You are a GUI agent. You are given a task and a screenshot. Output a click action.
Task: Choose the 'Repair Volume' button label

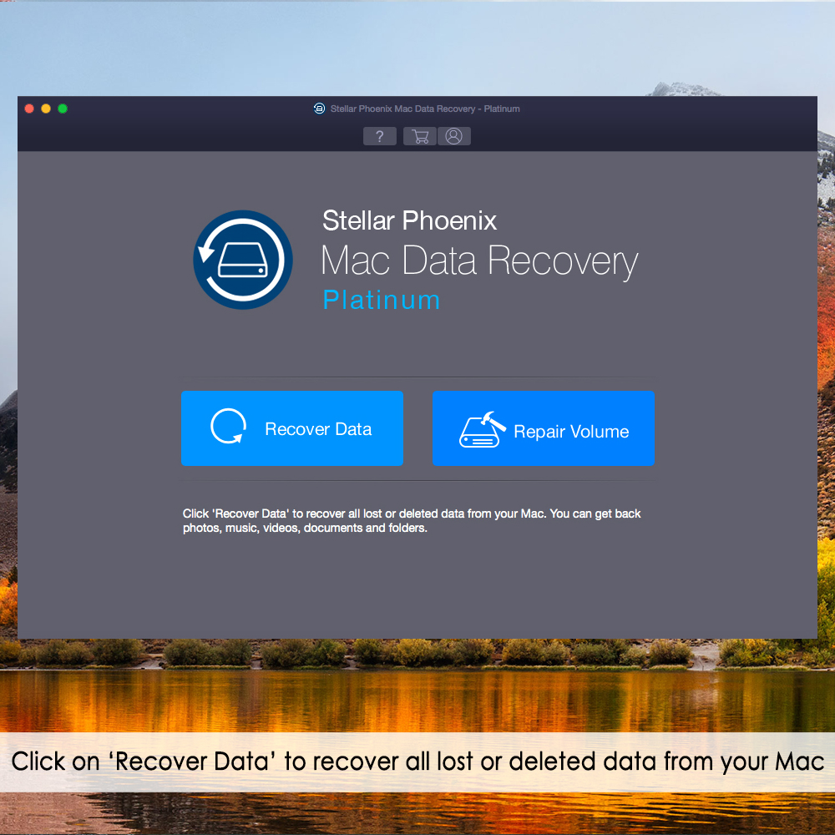pos(571,432)
